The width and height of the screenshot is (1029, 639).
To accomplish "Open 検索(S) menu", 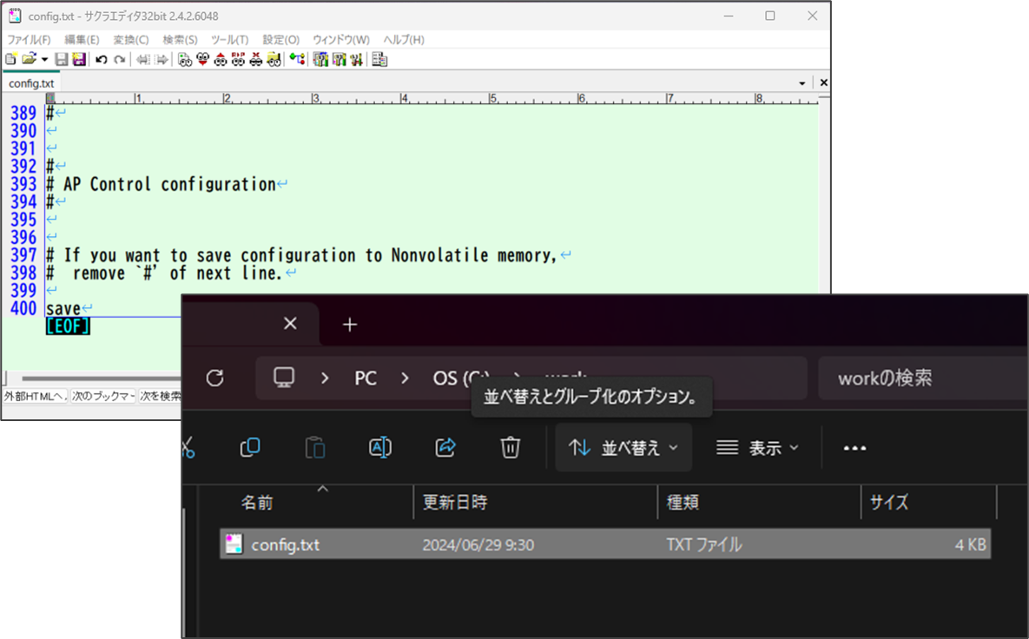I will click(x=180, y=39).
